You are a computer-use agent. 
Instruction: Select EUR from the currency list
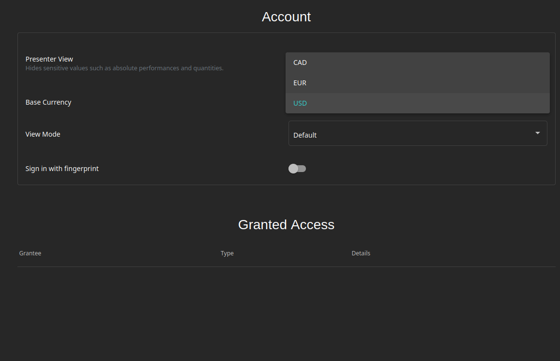pyautogui.click(x=300, y=82)
